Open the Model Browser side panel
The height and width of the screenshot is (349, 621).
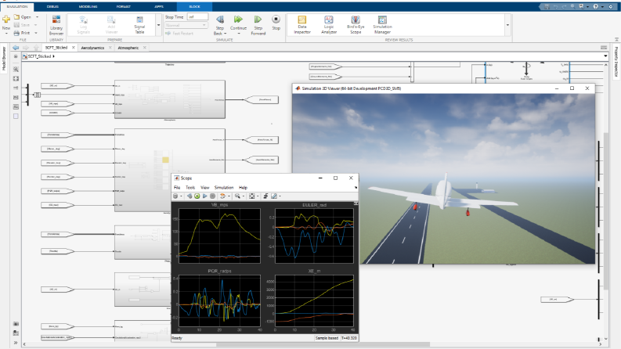(5, 59)
